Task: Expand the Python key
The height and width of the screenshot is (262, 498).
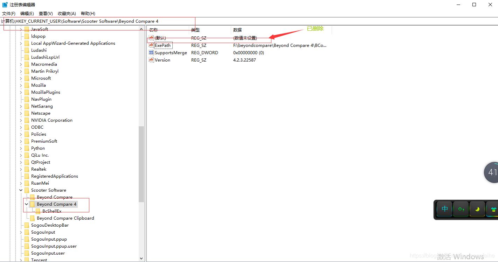Action: tap(21, 148)
